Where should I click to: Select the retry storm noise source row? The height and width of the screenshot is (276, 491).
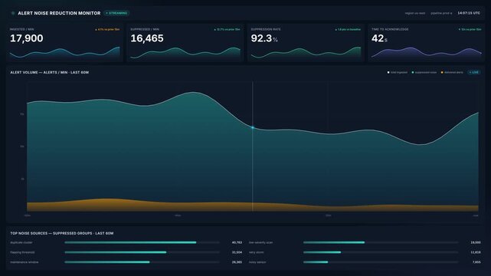365,252
